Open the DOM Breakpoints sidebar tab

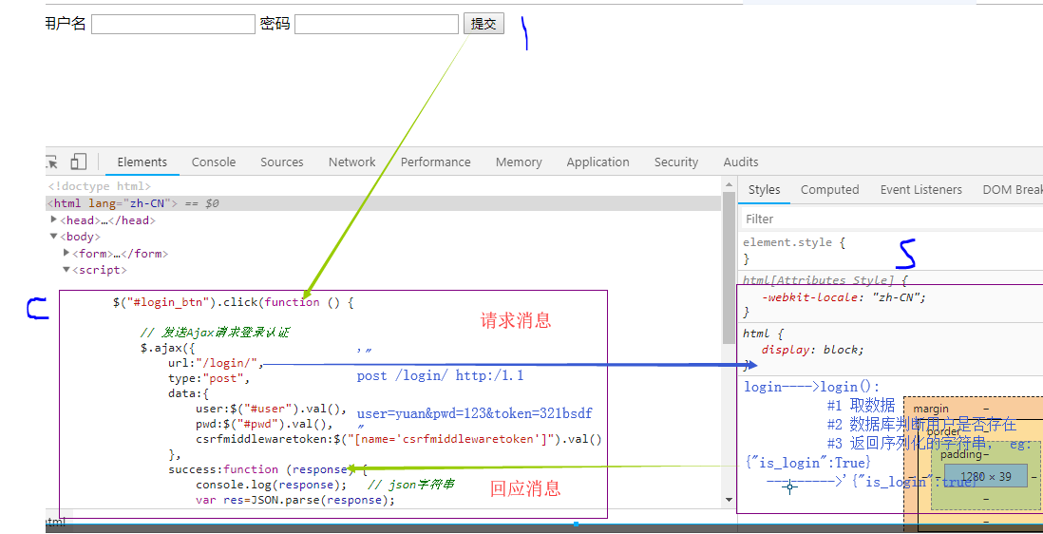pyautogui.click(x=1013, y=189)
